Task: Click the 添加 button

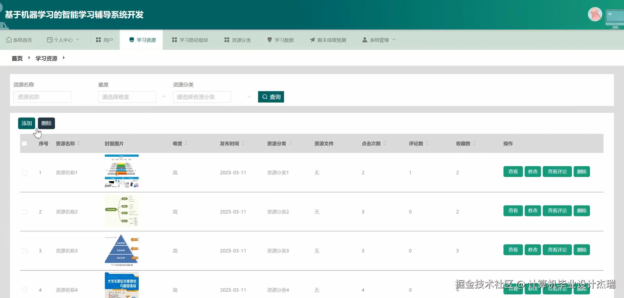Action: point(27,123)
